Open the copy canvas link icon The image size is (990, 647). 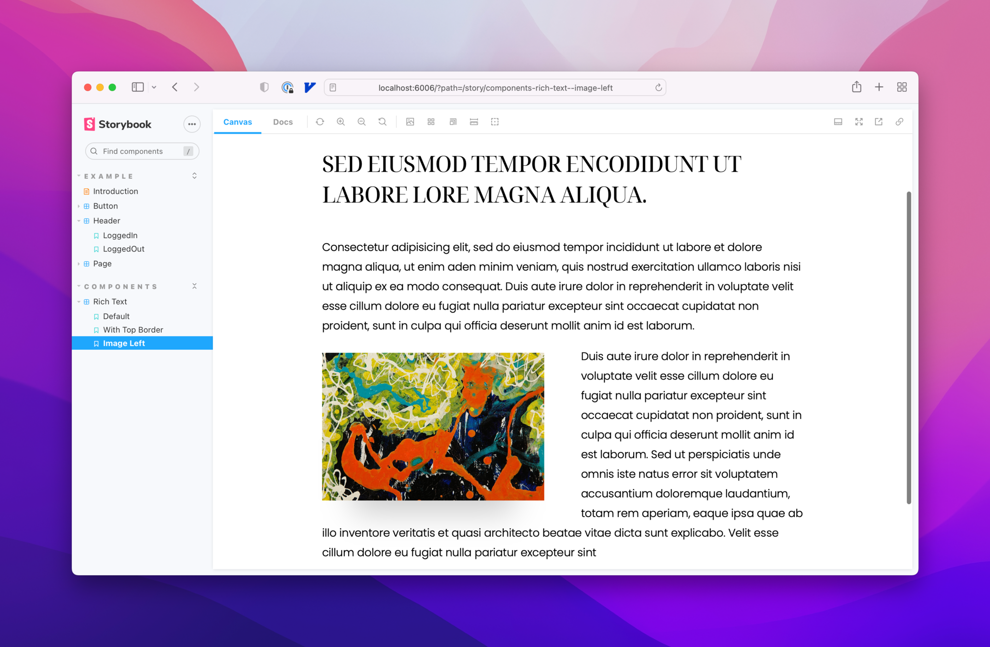click(899, 122)
